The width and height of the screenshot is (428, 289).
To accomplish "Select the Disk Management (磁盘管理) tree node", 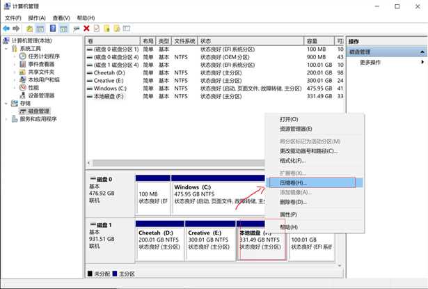I will (x=34, y=111).
